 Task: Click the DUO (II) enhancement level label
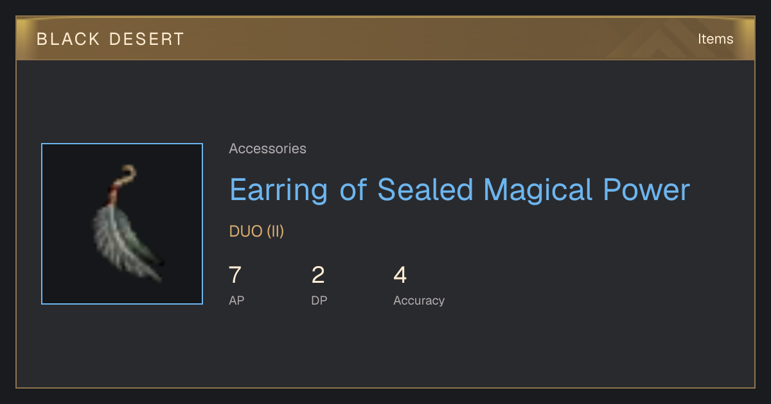coord(256,231)
